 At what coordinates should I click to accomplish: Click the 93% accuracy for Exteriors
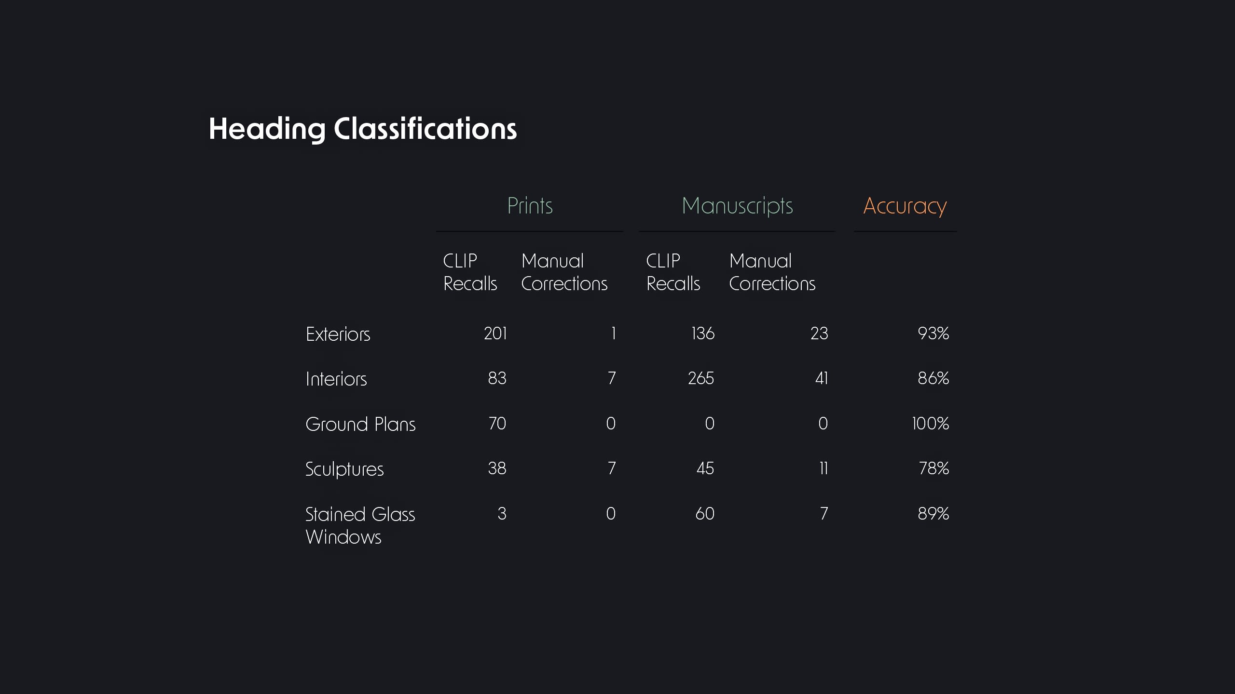pyautogui.click(x=933, y=334)
